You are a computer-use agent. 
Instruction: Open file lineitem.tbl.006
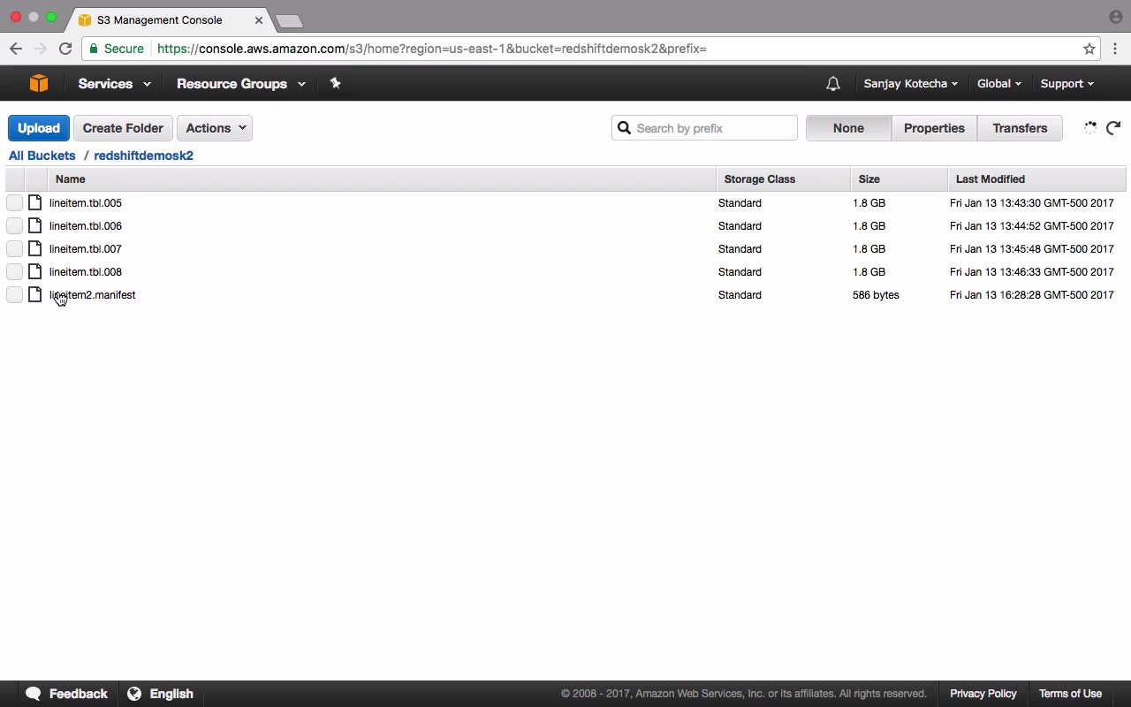[x=86, y=226]
